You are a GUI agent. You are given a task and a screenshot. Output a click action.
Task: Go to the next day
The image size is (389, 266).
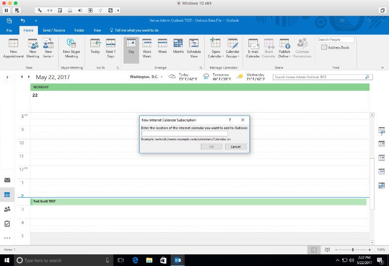click(29, 77)
